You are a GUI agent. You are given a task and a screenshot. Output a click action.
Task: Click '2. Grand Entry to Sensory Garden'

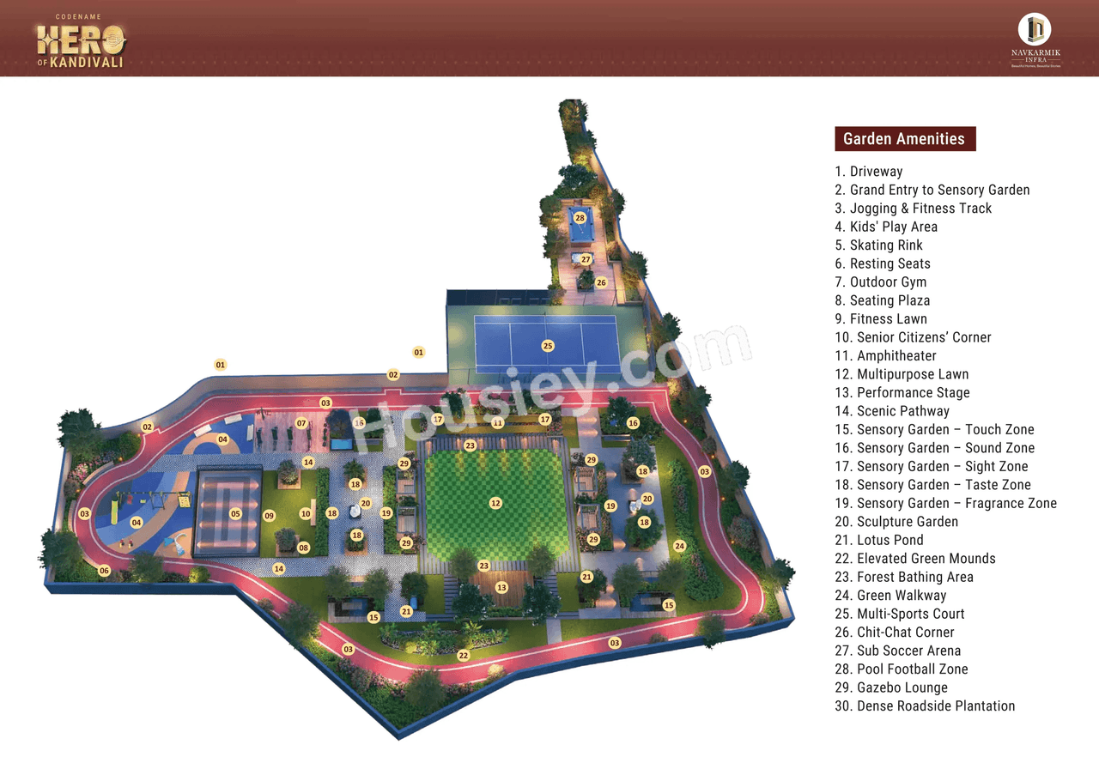click(x=932, y=191)
